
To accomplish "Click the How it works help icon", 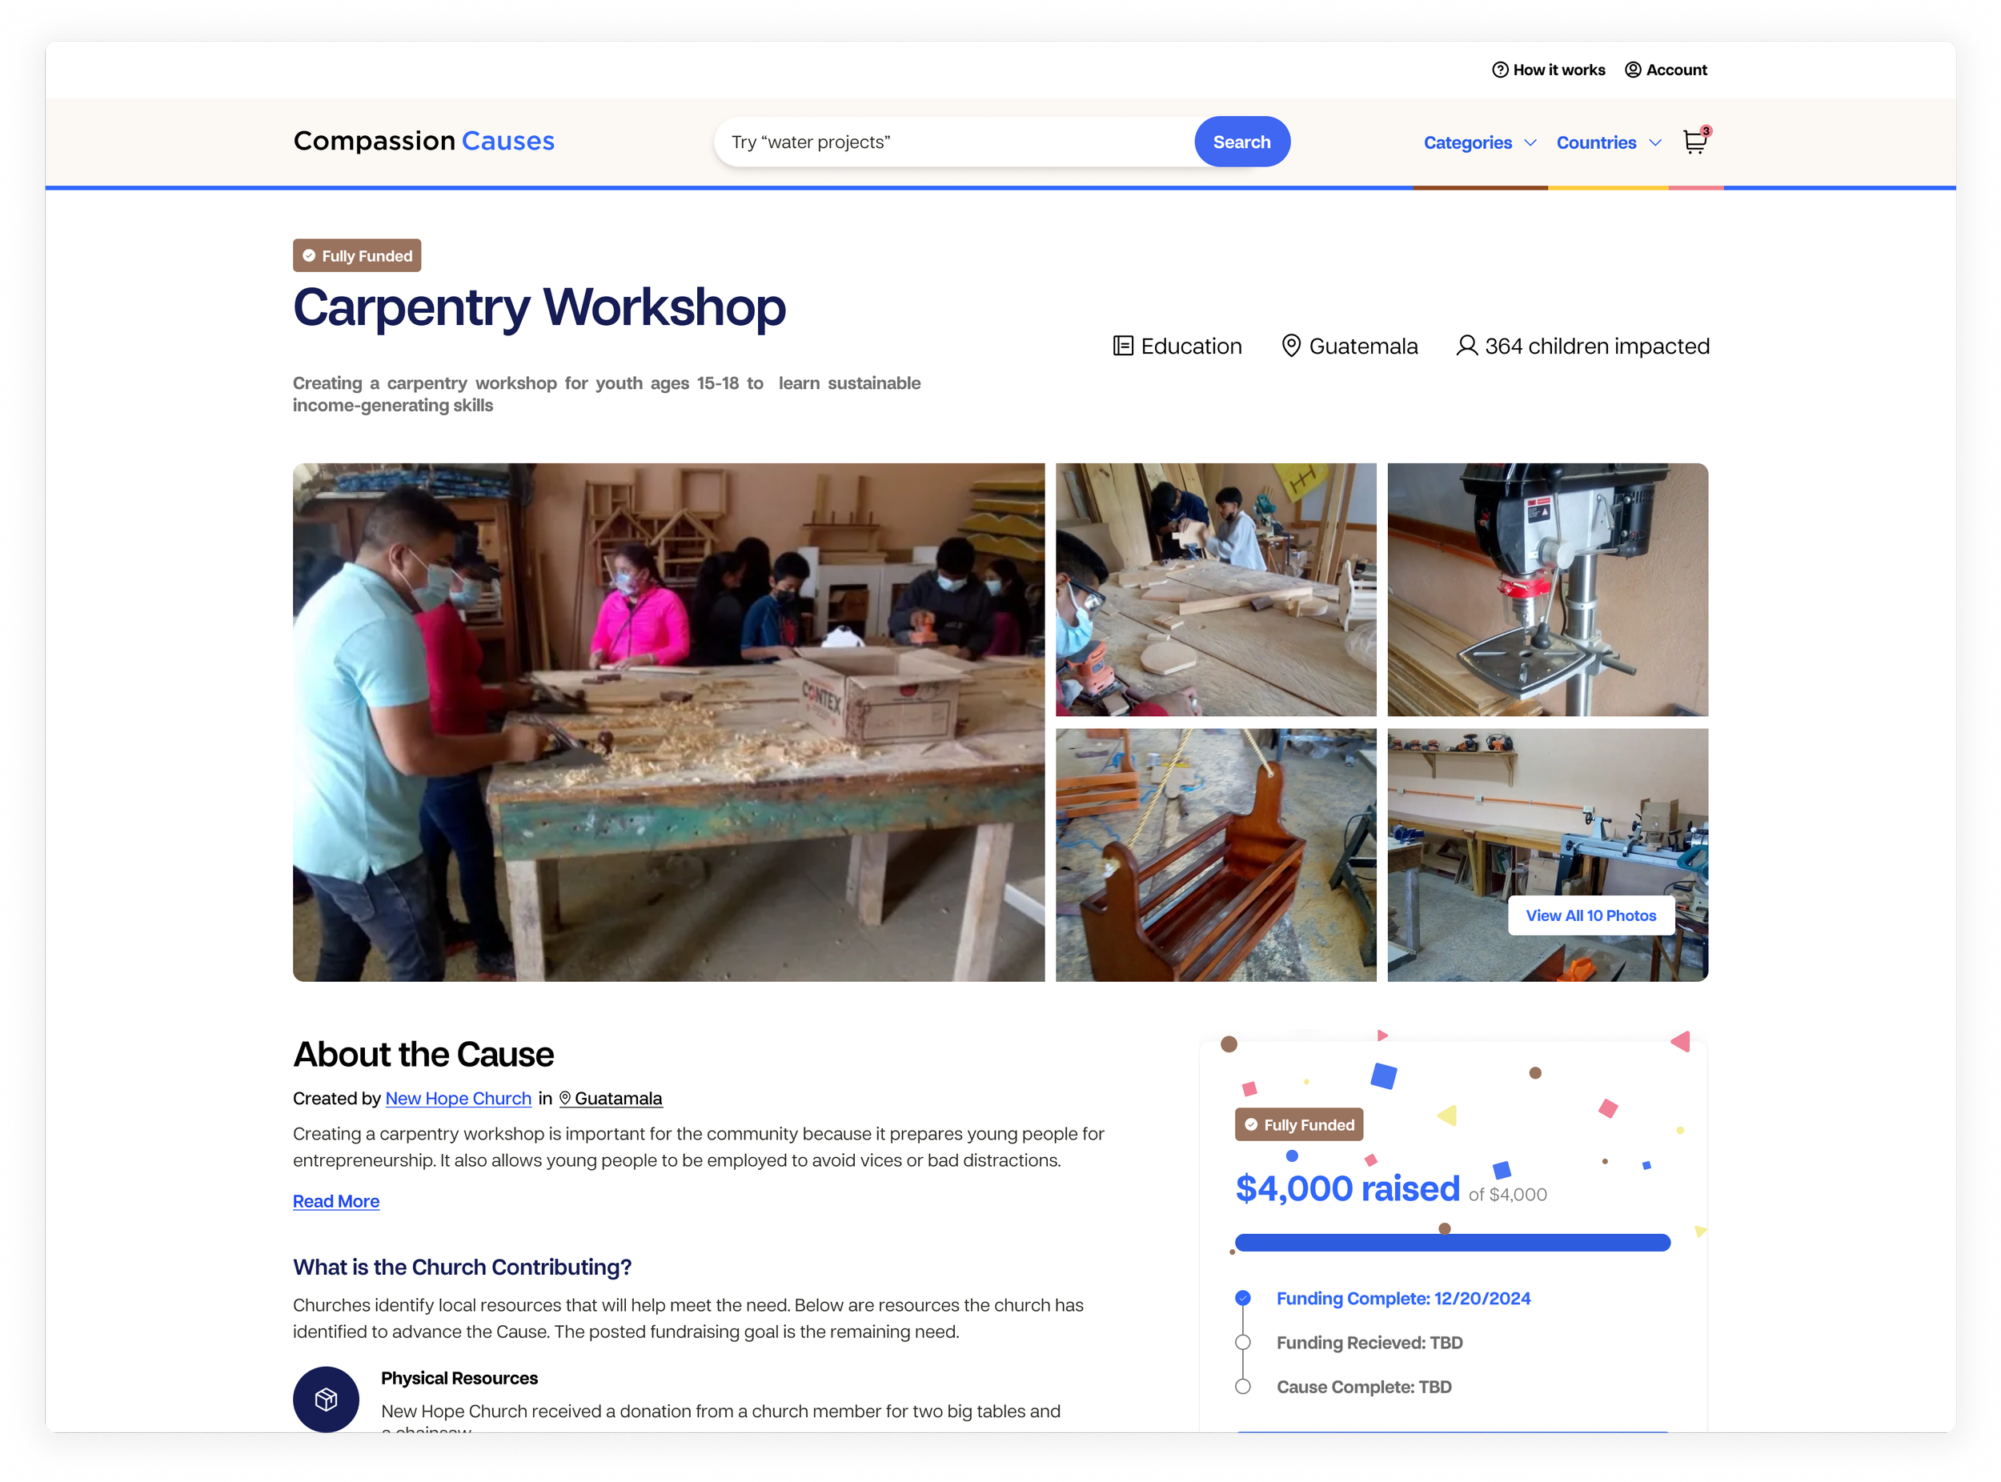I will point(1499,70).
